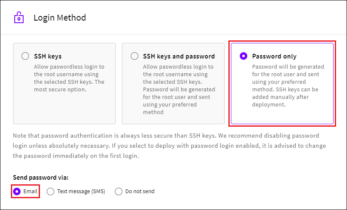Choose the Do not send radio button

[119, 191]
